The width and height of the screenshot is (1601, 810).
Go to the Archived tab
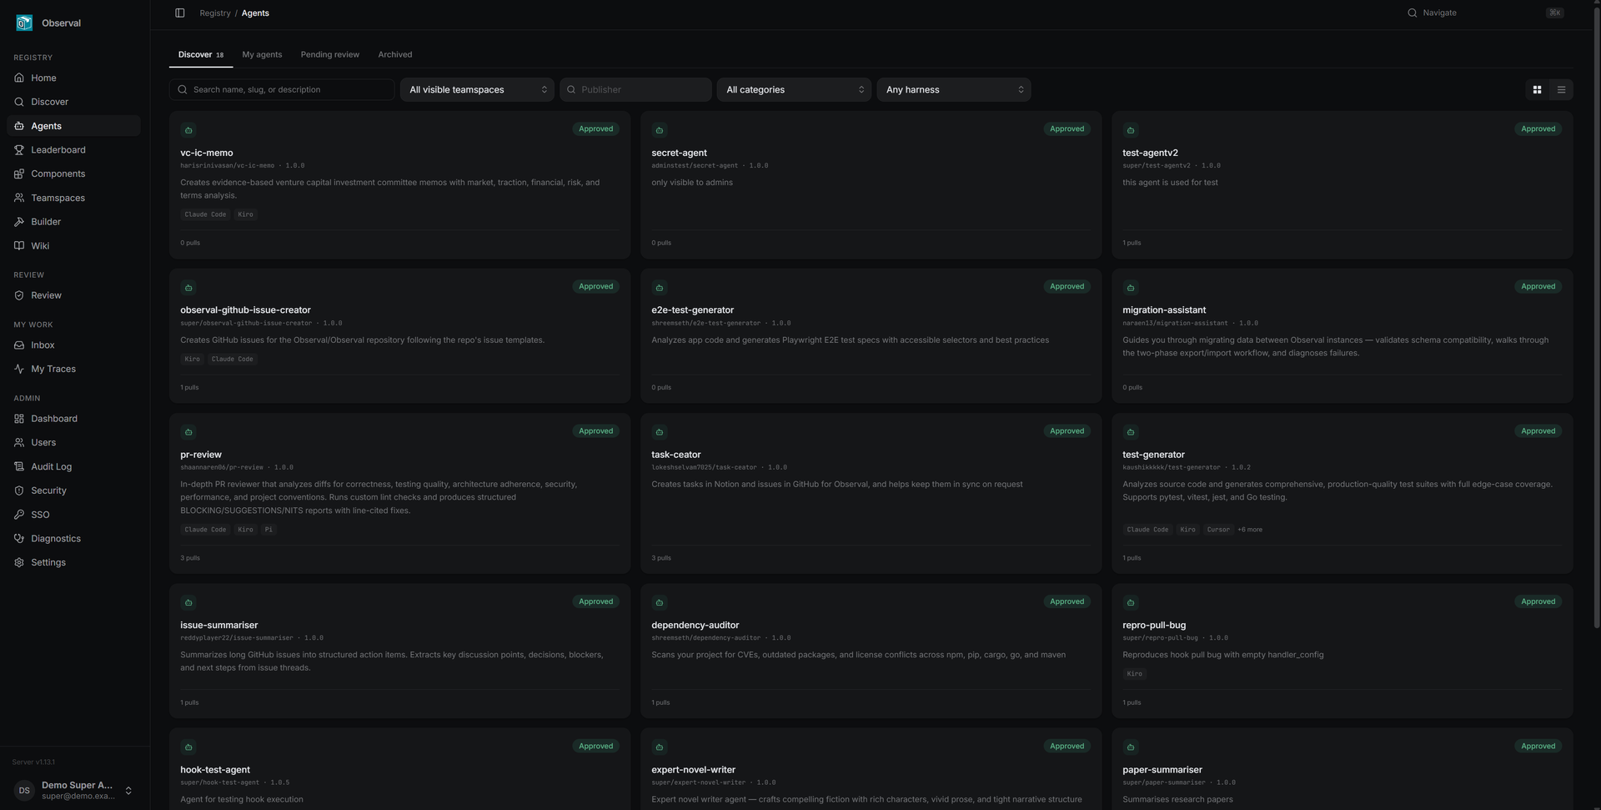[x=395, y=54]
